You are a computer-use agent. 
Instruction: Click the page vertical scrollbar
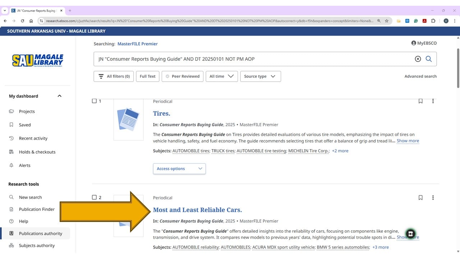pyautogui.click(x=458, y=68)
